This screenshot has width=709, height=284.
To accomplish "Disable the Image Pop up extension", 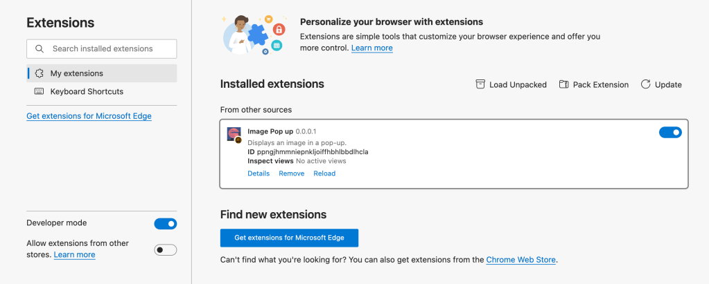I will click(x=669, y=132).
